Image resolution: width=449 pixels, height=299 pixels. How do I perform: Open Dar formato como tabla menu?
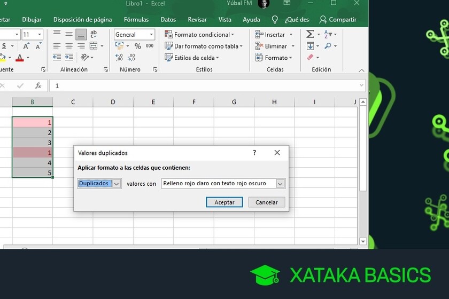[204, 46]
